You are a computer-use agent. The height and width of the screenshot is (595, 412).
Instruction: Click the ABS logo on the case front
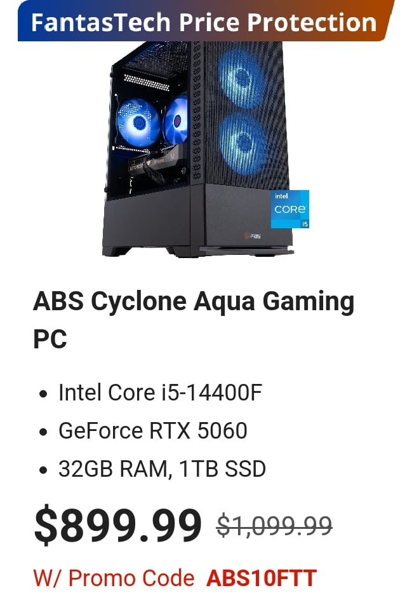253,236
